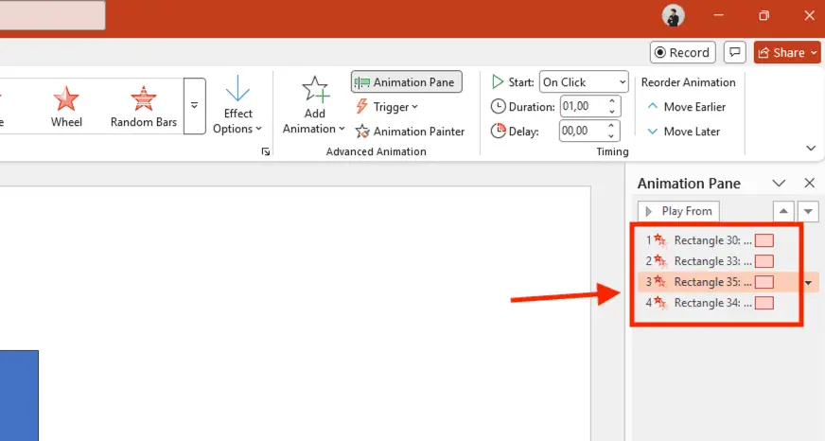Expand the animation gallery More arrow
The width and height of the screenshot is (825, 441).
click(194, 105)
